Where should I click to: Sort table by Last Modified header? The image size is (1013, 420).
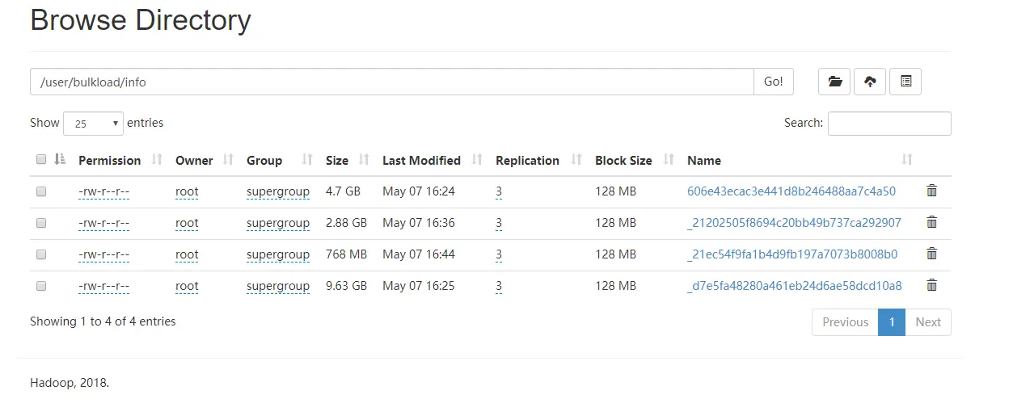(x=421, y=161)
